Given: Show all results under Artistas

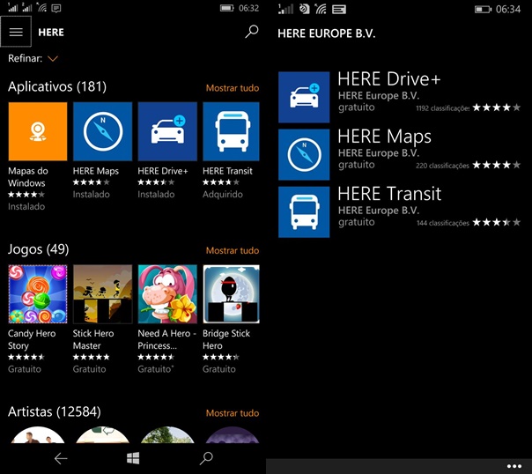Looking at the screenshot, I should 233,413.
